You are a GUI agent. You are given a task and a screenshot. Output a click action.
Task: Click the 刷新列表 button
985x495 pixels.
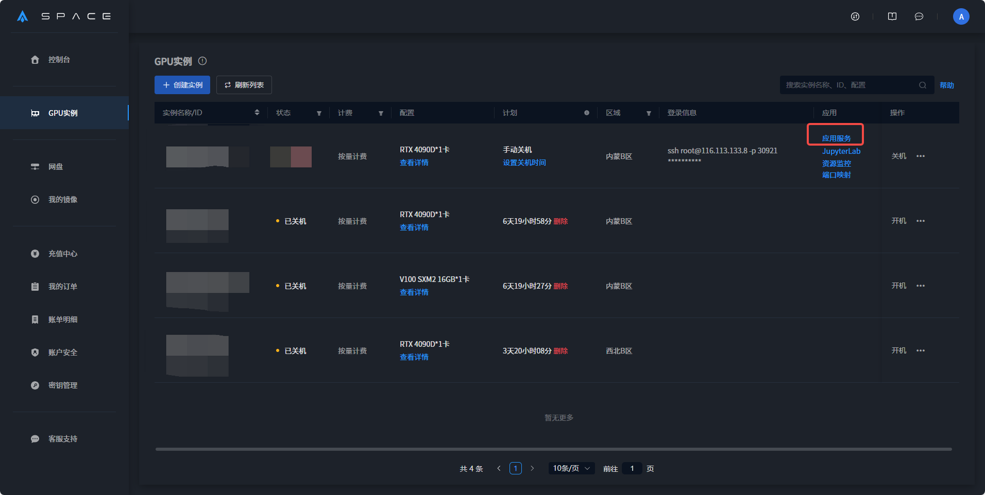point(244,85)
